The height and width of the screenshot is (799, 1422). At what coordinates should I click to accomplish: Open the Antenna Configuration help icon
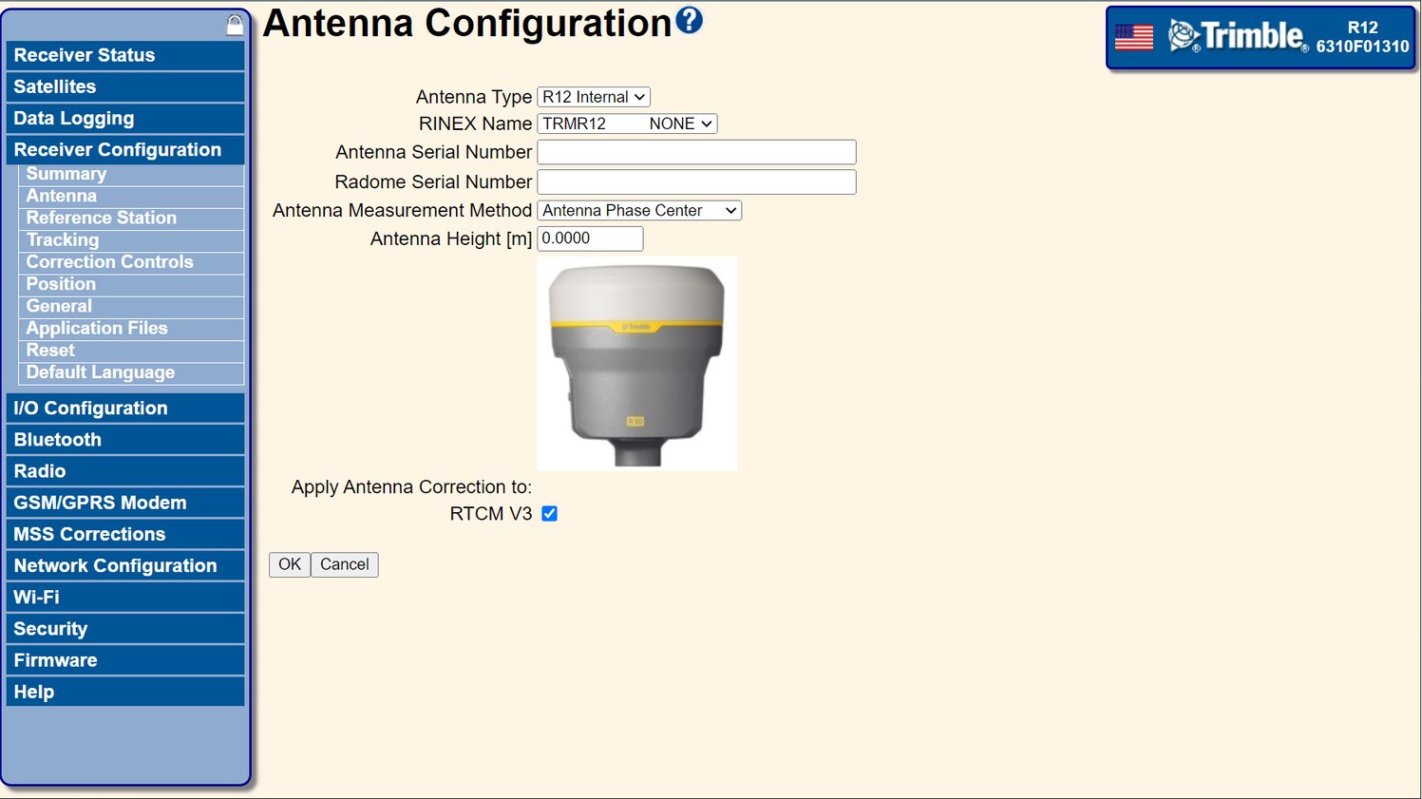[x=691, y=21]
